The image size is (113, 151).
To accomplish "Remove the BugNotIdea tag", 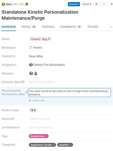I will pos(46,136).
